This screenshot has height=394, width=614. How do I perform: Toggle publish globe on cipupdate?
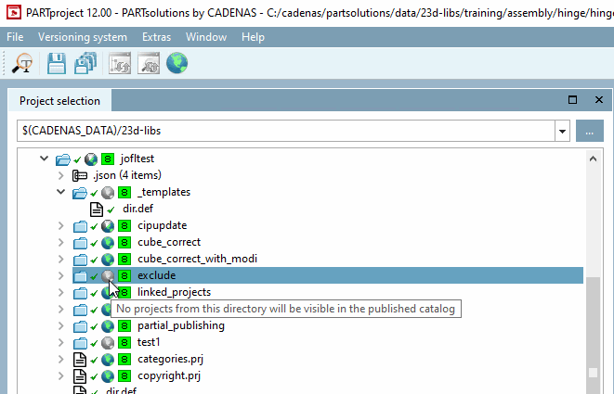click(108, 226)
